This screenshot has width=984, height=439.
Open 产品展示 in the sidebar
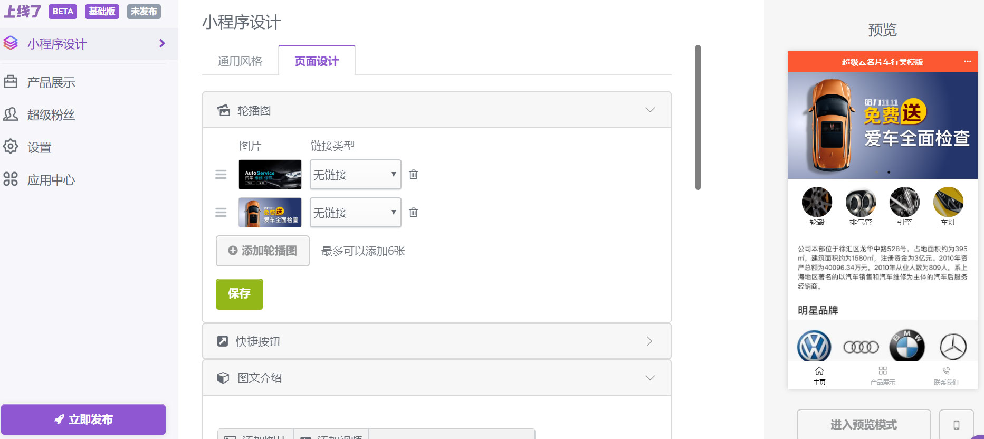tap(51, 82)
